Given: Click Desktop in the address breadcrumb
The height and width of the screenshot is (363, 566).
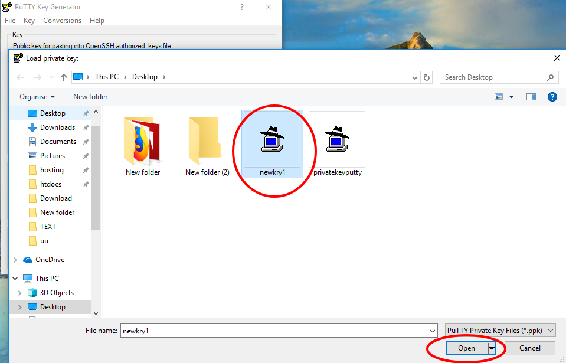Looking at the screenshot, I should (x=145, y=77).
